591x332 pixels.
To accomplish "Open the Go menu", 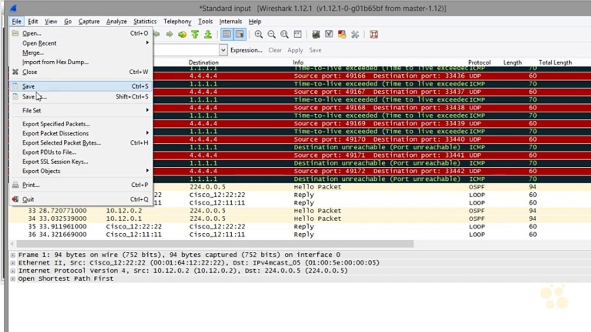I will pyautogui.click(x=68, y=21).
